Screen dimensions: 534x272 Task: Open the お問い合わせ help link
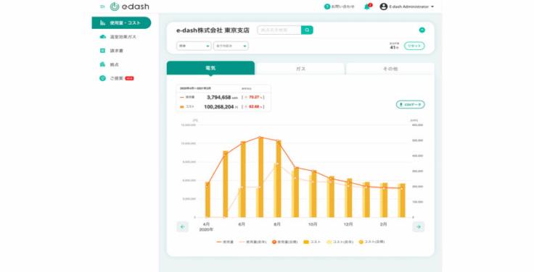(x=340, y=7)
